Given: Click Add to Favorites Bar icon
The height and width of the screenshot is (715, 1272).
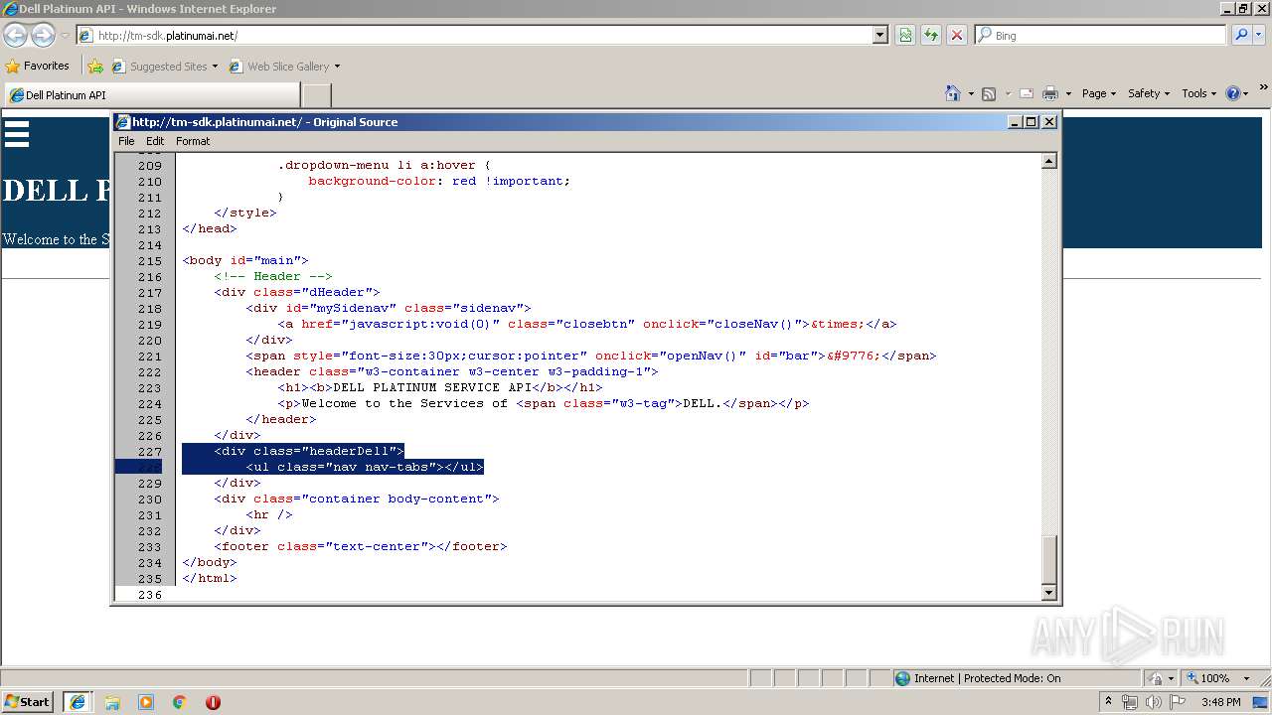Looking at the screenshot, I should (x=95, y=67).
